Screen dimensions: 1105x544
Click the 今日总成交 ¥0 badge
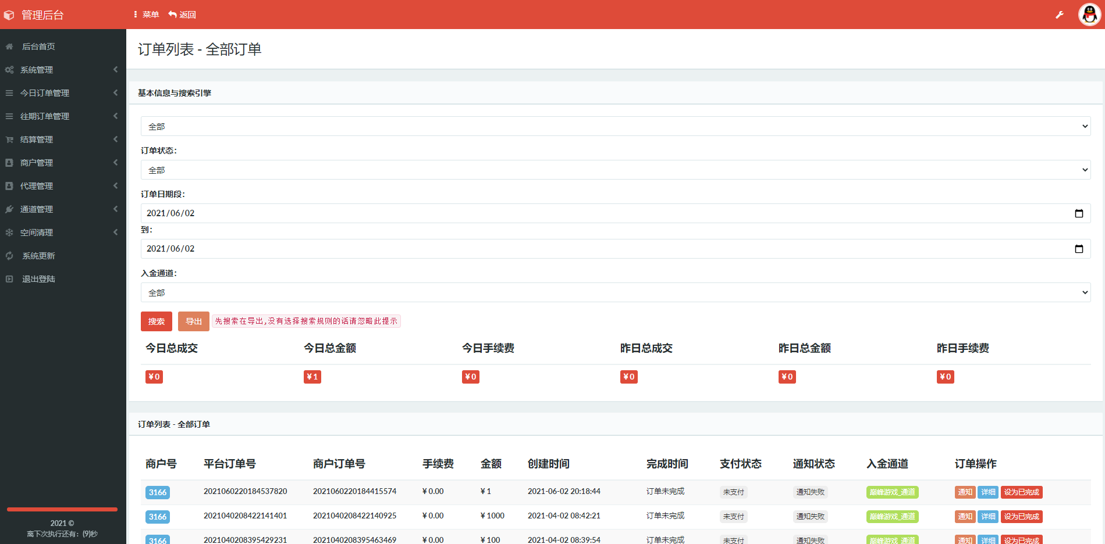(x=154, y=377)
